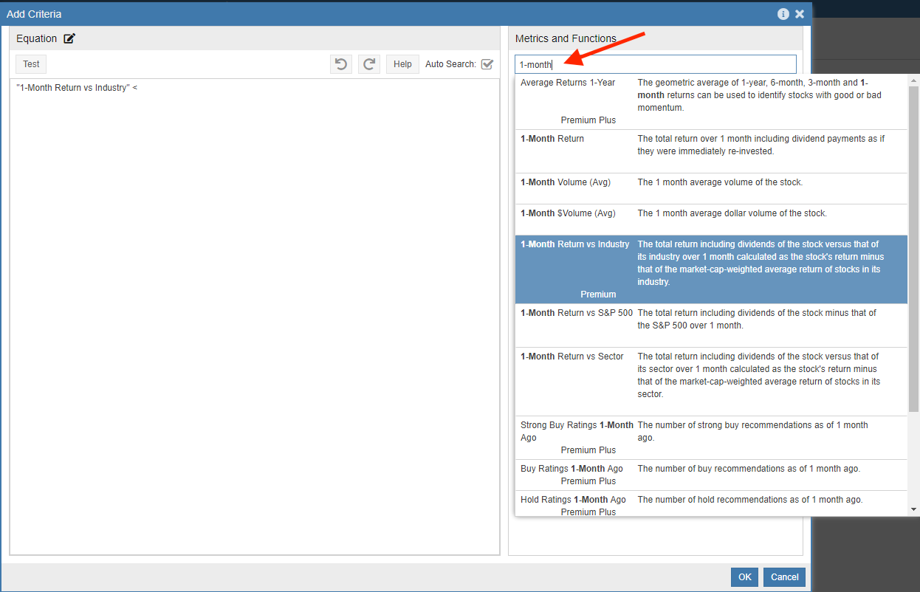
Task: Click the Cancel button
Action: [784, 577]
